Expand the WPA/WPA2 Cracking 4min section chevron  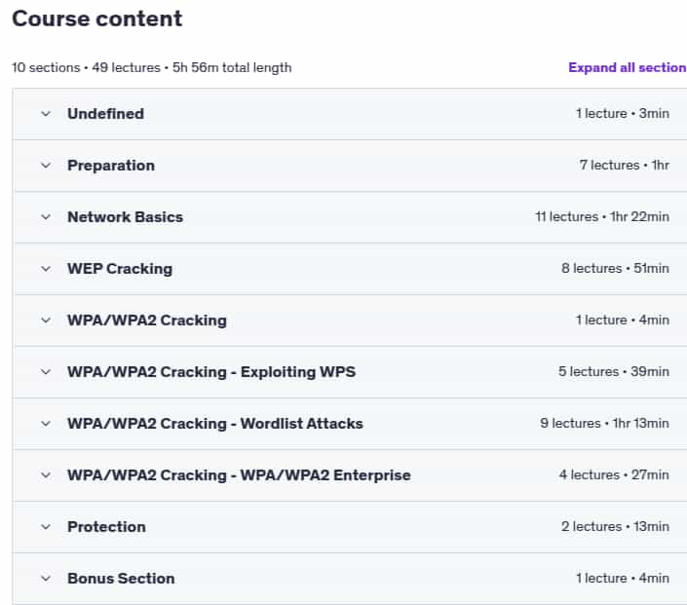tap(46, 321)
